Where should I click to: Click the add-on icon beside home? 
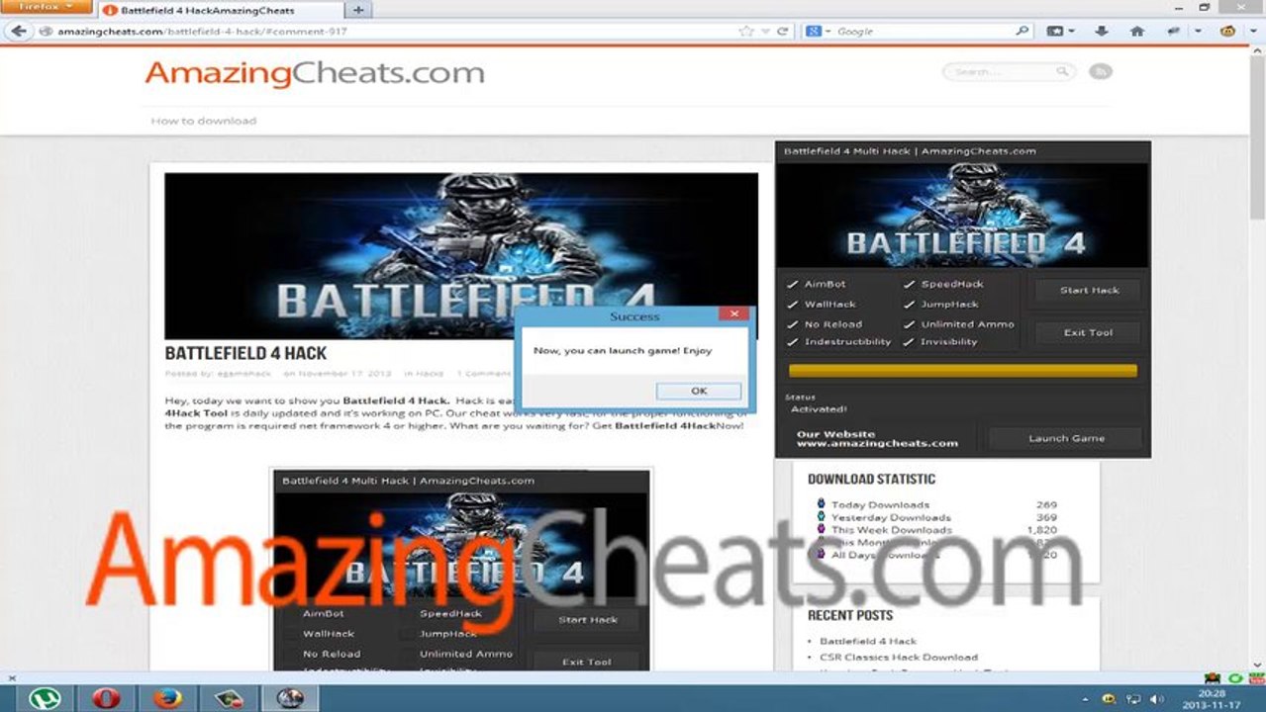pyautogui.click(x=1175, y=31)
